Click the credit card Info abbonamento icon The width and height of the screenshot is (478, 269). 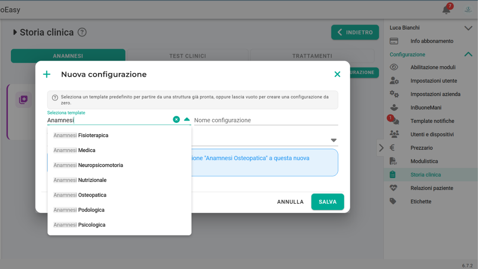[x=394, y=41]
